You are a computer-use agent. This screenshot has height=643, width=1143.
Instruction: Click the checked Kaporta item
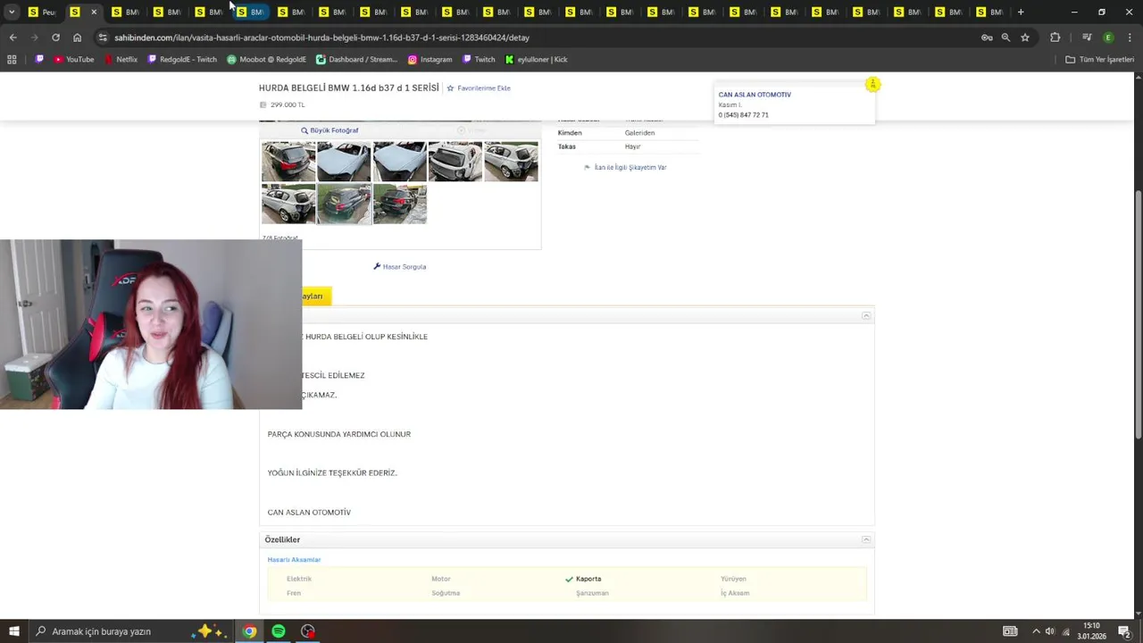tap(583, 579)
